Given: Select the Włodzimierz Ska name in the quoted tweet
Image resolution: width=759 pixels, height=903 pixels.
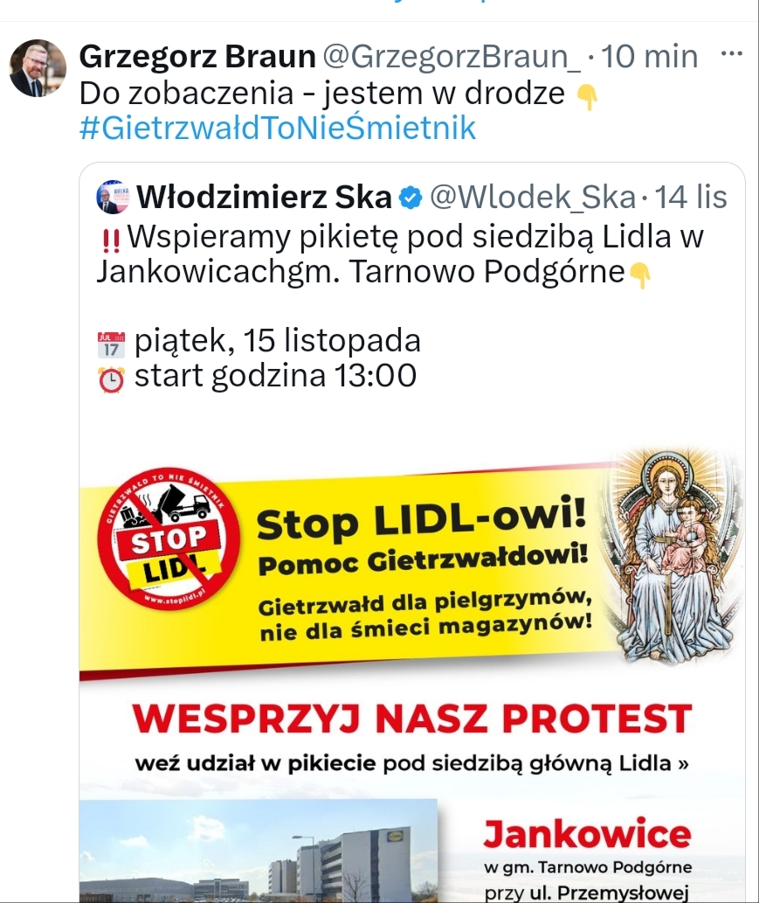Looking at the screenshot, I should click(x=265, y=198).
